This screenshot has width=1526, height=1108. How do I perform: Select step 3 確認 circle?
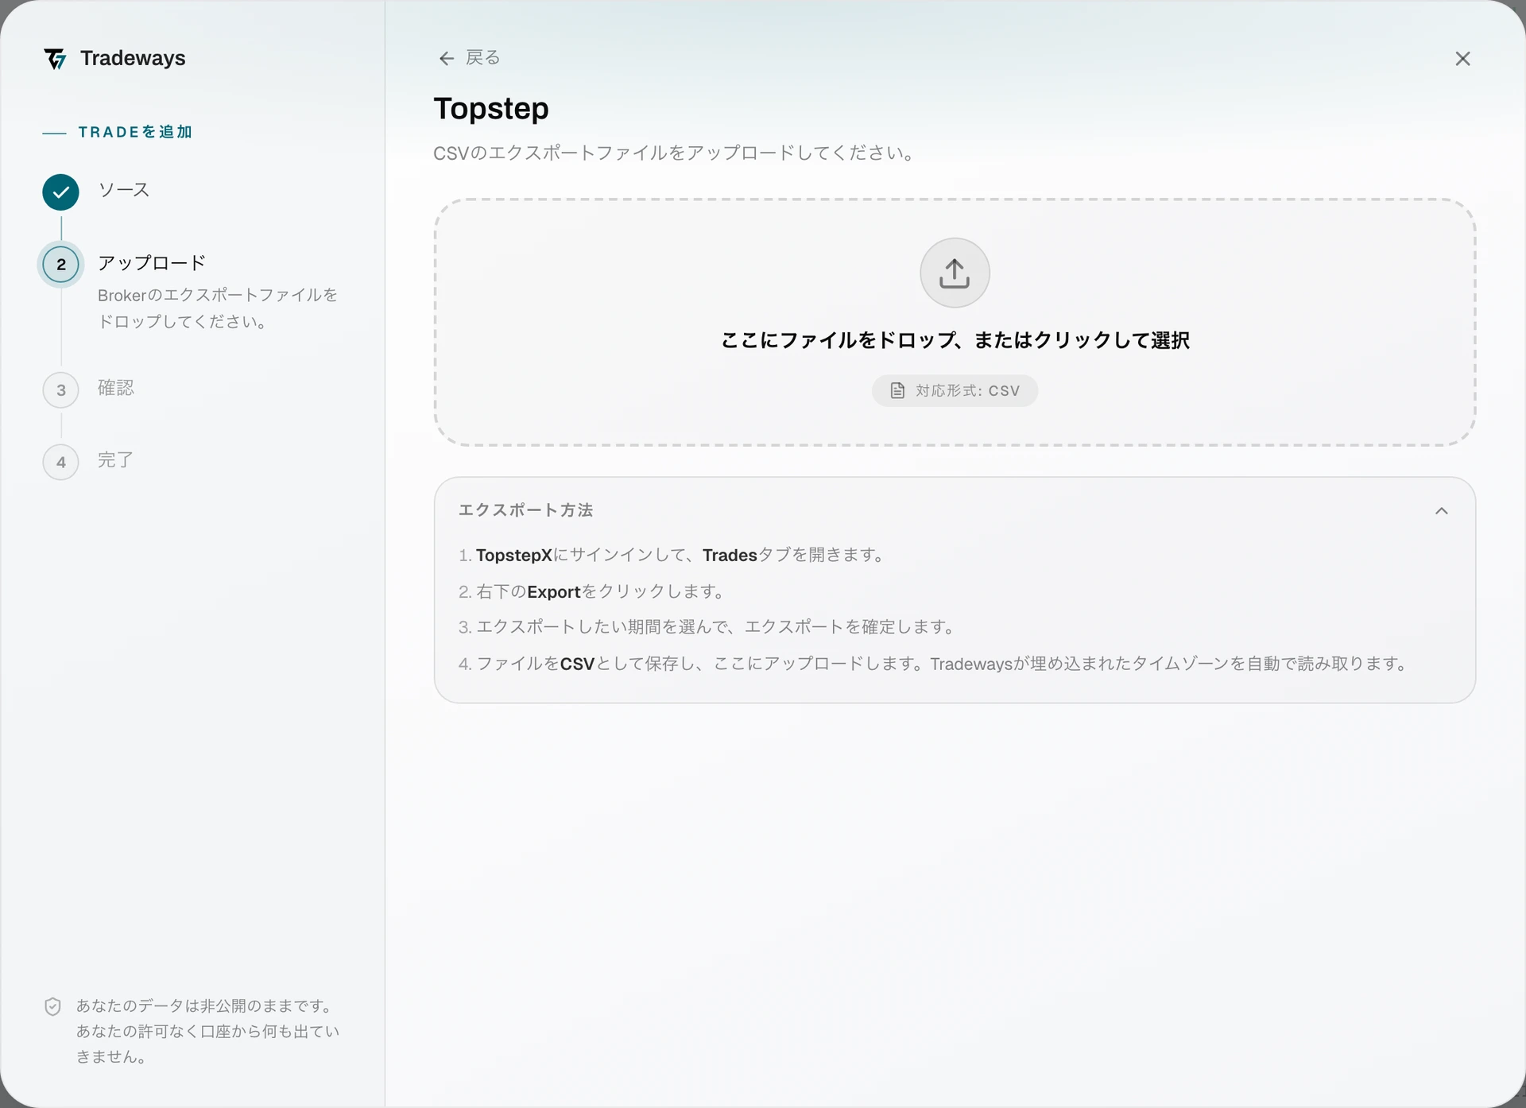coord(61,390)
